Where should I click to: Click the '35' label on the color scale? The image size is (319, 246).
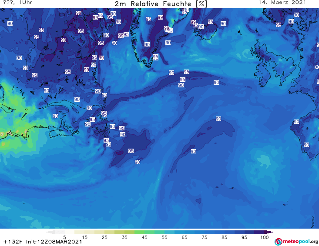coord(124,237)
